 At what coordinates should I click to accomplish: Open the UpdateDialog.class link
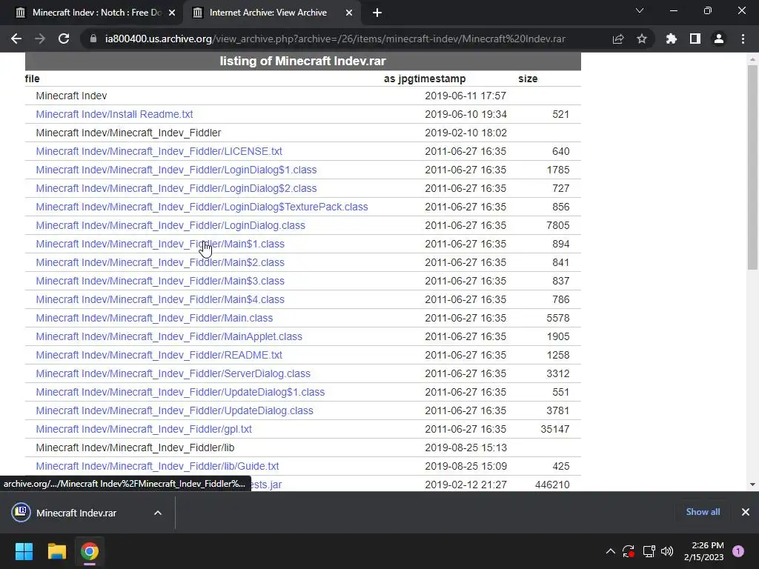pyautogui.click(x=174, y=410)
